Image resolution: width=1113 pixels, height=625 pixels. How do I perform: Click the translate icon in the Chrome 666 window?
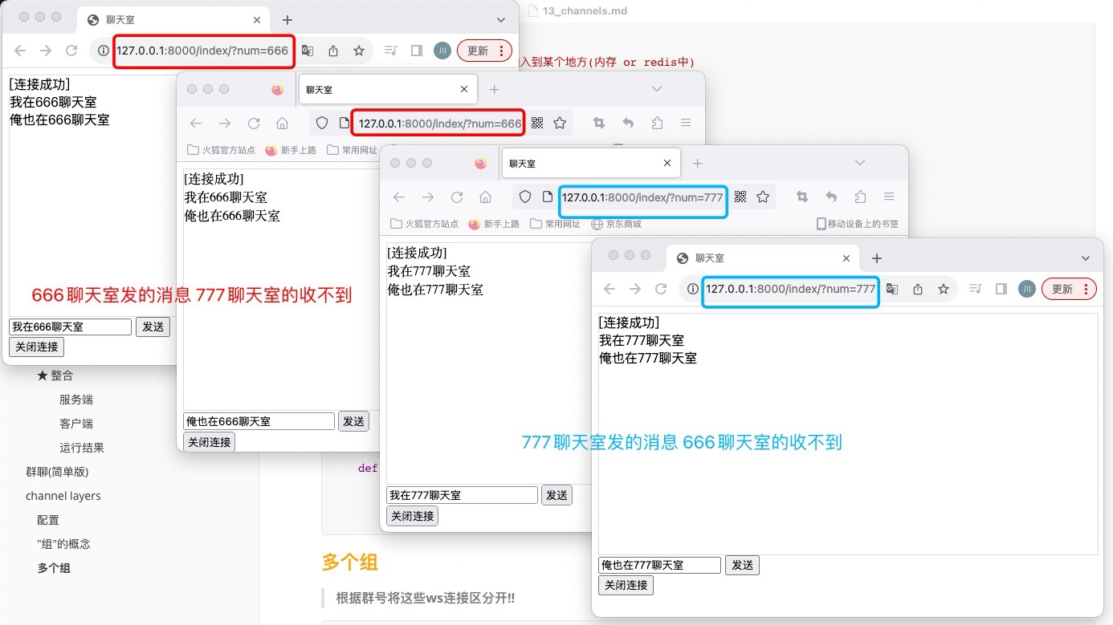pos(308,51)
